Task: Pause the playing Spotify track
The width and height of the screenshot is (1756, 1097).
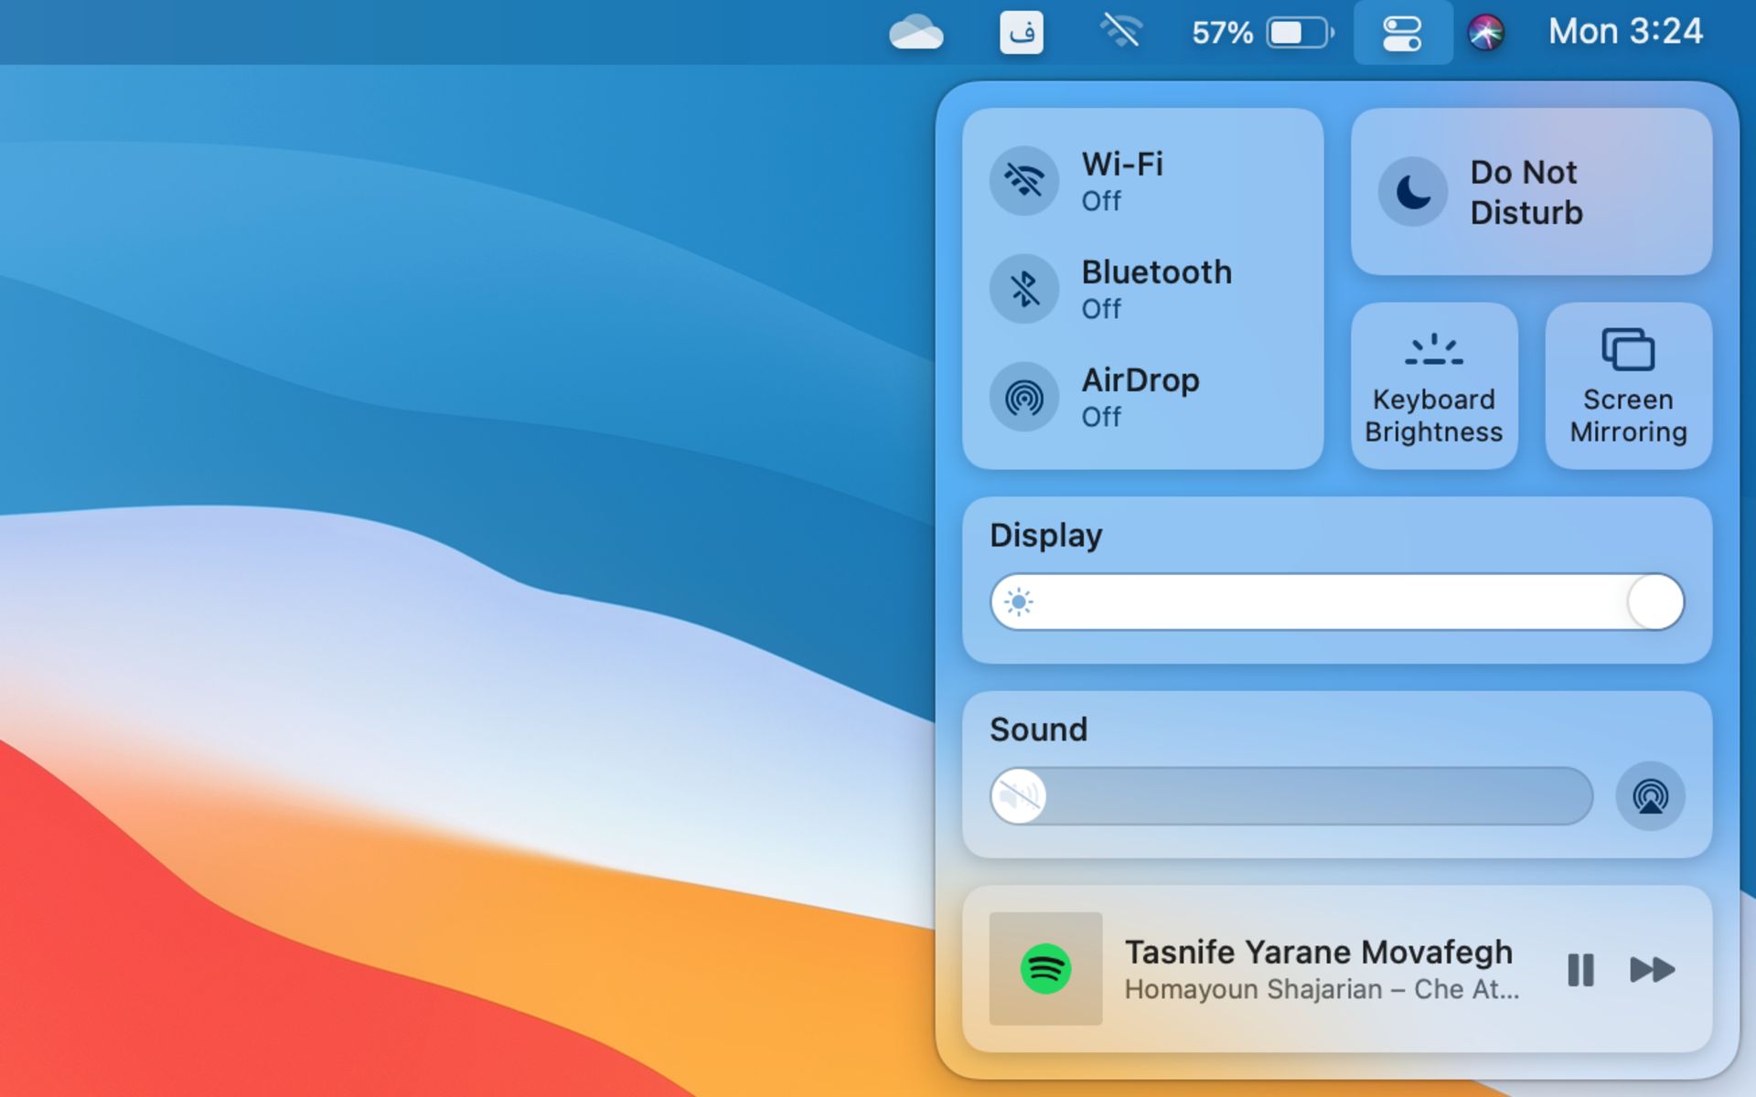Action: click(1580, 969)
